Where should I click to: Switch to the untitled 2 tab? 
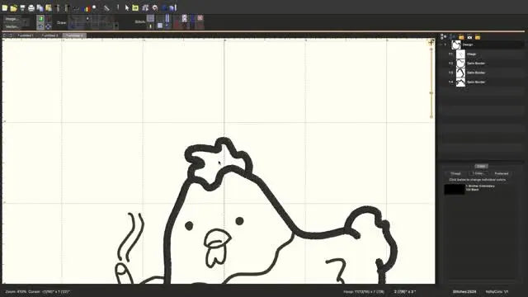[x=49, y=35]
